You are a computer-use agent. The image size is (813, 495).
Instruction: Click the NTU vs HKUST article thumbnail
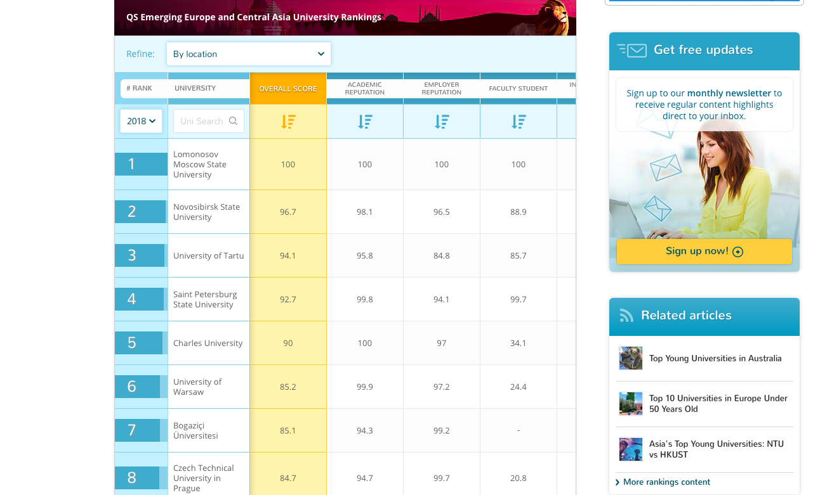point(631,449)
